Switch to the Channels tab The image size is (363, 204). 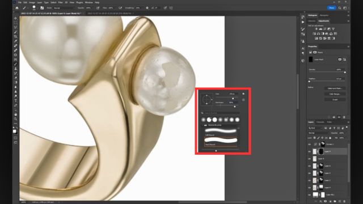tap(320, 122)
